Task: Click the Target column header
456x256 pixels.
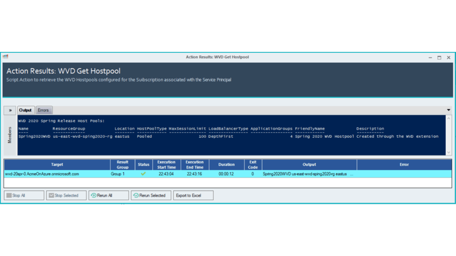Action: pyautogui.click(x=57, y=164)
